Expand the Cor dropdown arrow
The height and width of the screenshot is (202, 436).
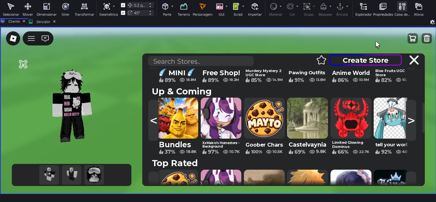[x=297, y=6]
